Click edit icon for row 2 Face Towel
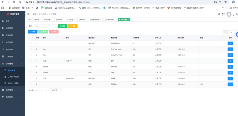 pyautogui.click(x=230, y=49)
